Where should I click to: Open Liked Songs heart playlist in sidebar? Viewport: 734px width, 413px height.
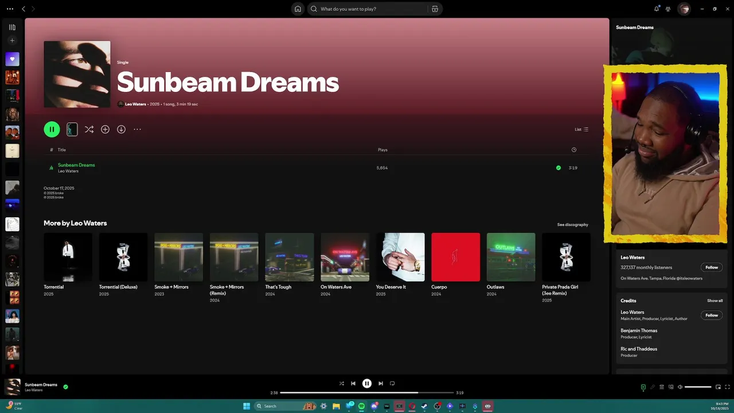click(12, 59)
